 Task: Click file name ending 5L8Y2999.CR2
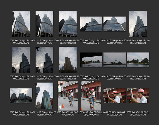(44, 114)
